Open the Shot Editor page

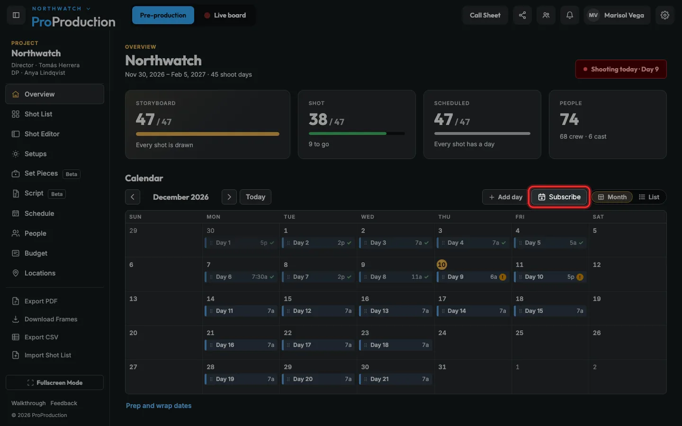[55, 134]
